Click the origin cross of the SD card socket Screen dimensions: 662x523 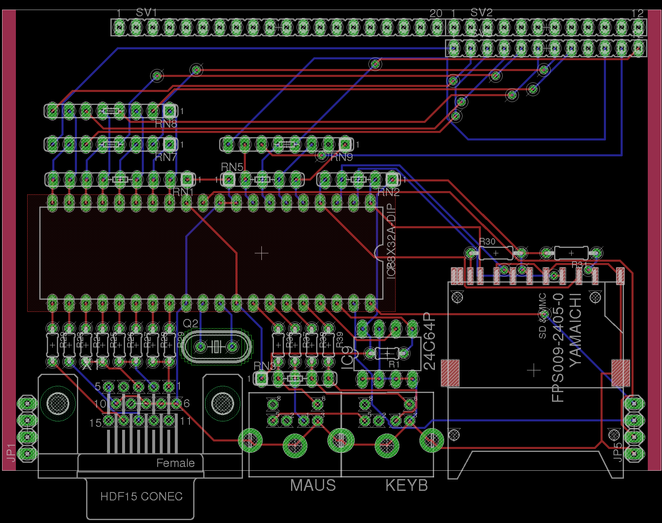pyautogui.click(x=534, y=370)
